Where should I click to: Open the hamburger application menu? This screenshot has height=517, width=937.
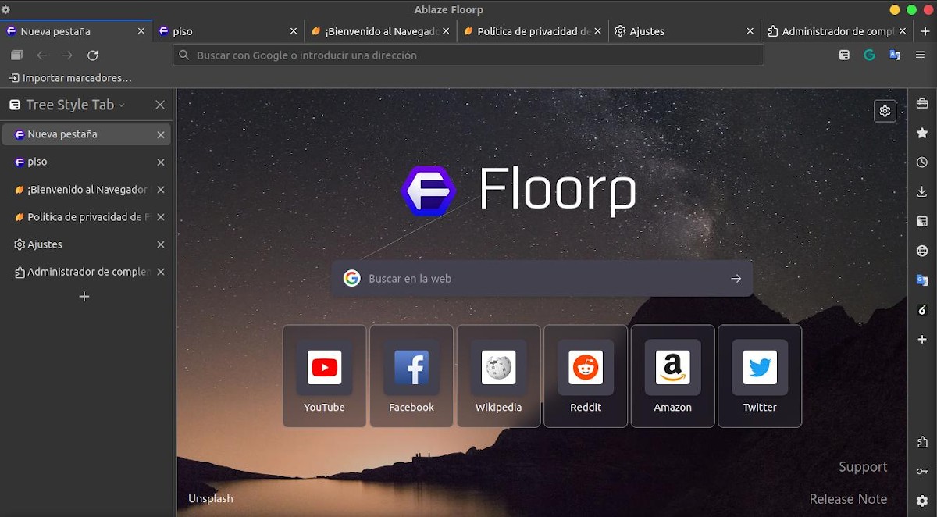[921, 55]
